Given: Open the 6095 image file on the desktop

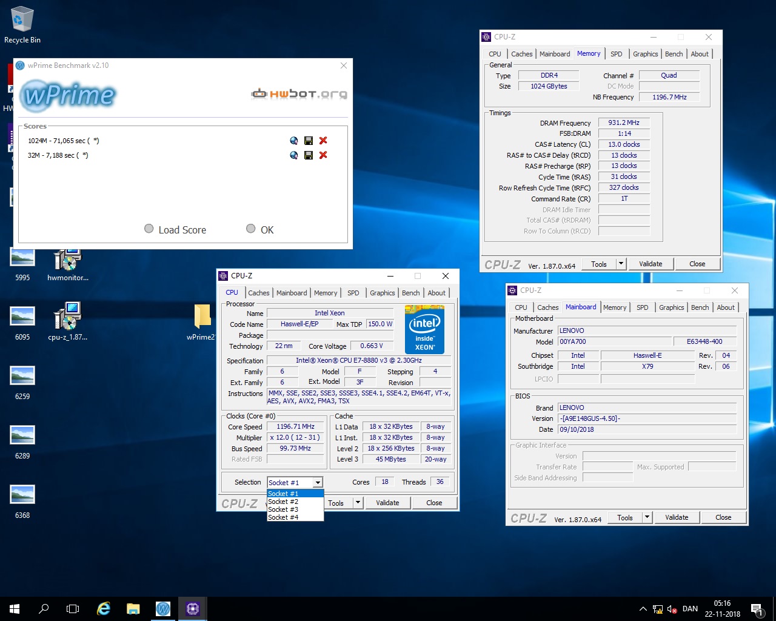Looking at the screenshot, I should (x=22, y=323).
